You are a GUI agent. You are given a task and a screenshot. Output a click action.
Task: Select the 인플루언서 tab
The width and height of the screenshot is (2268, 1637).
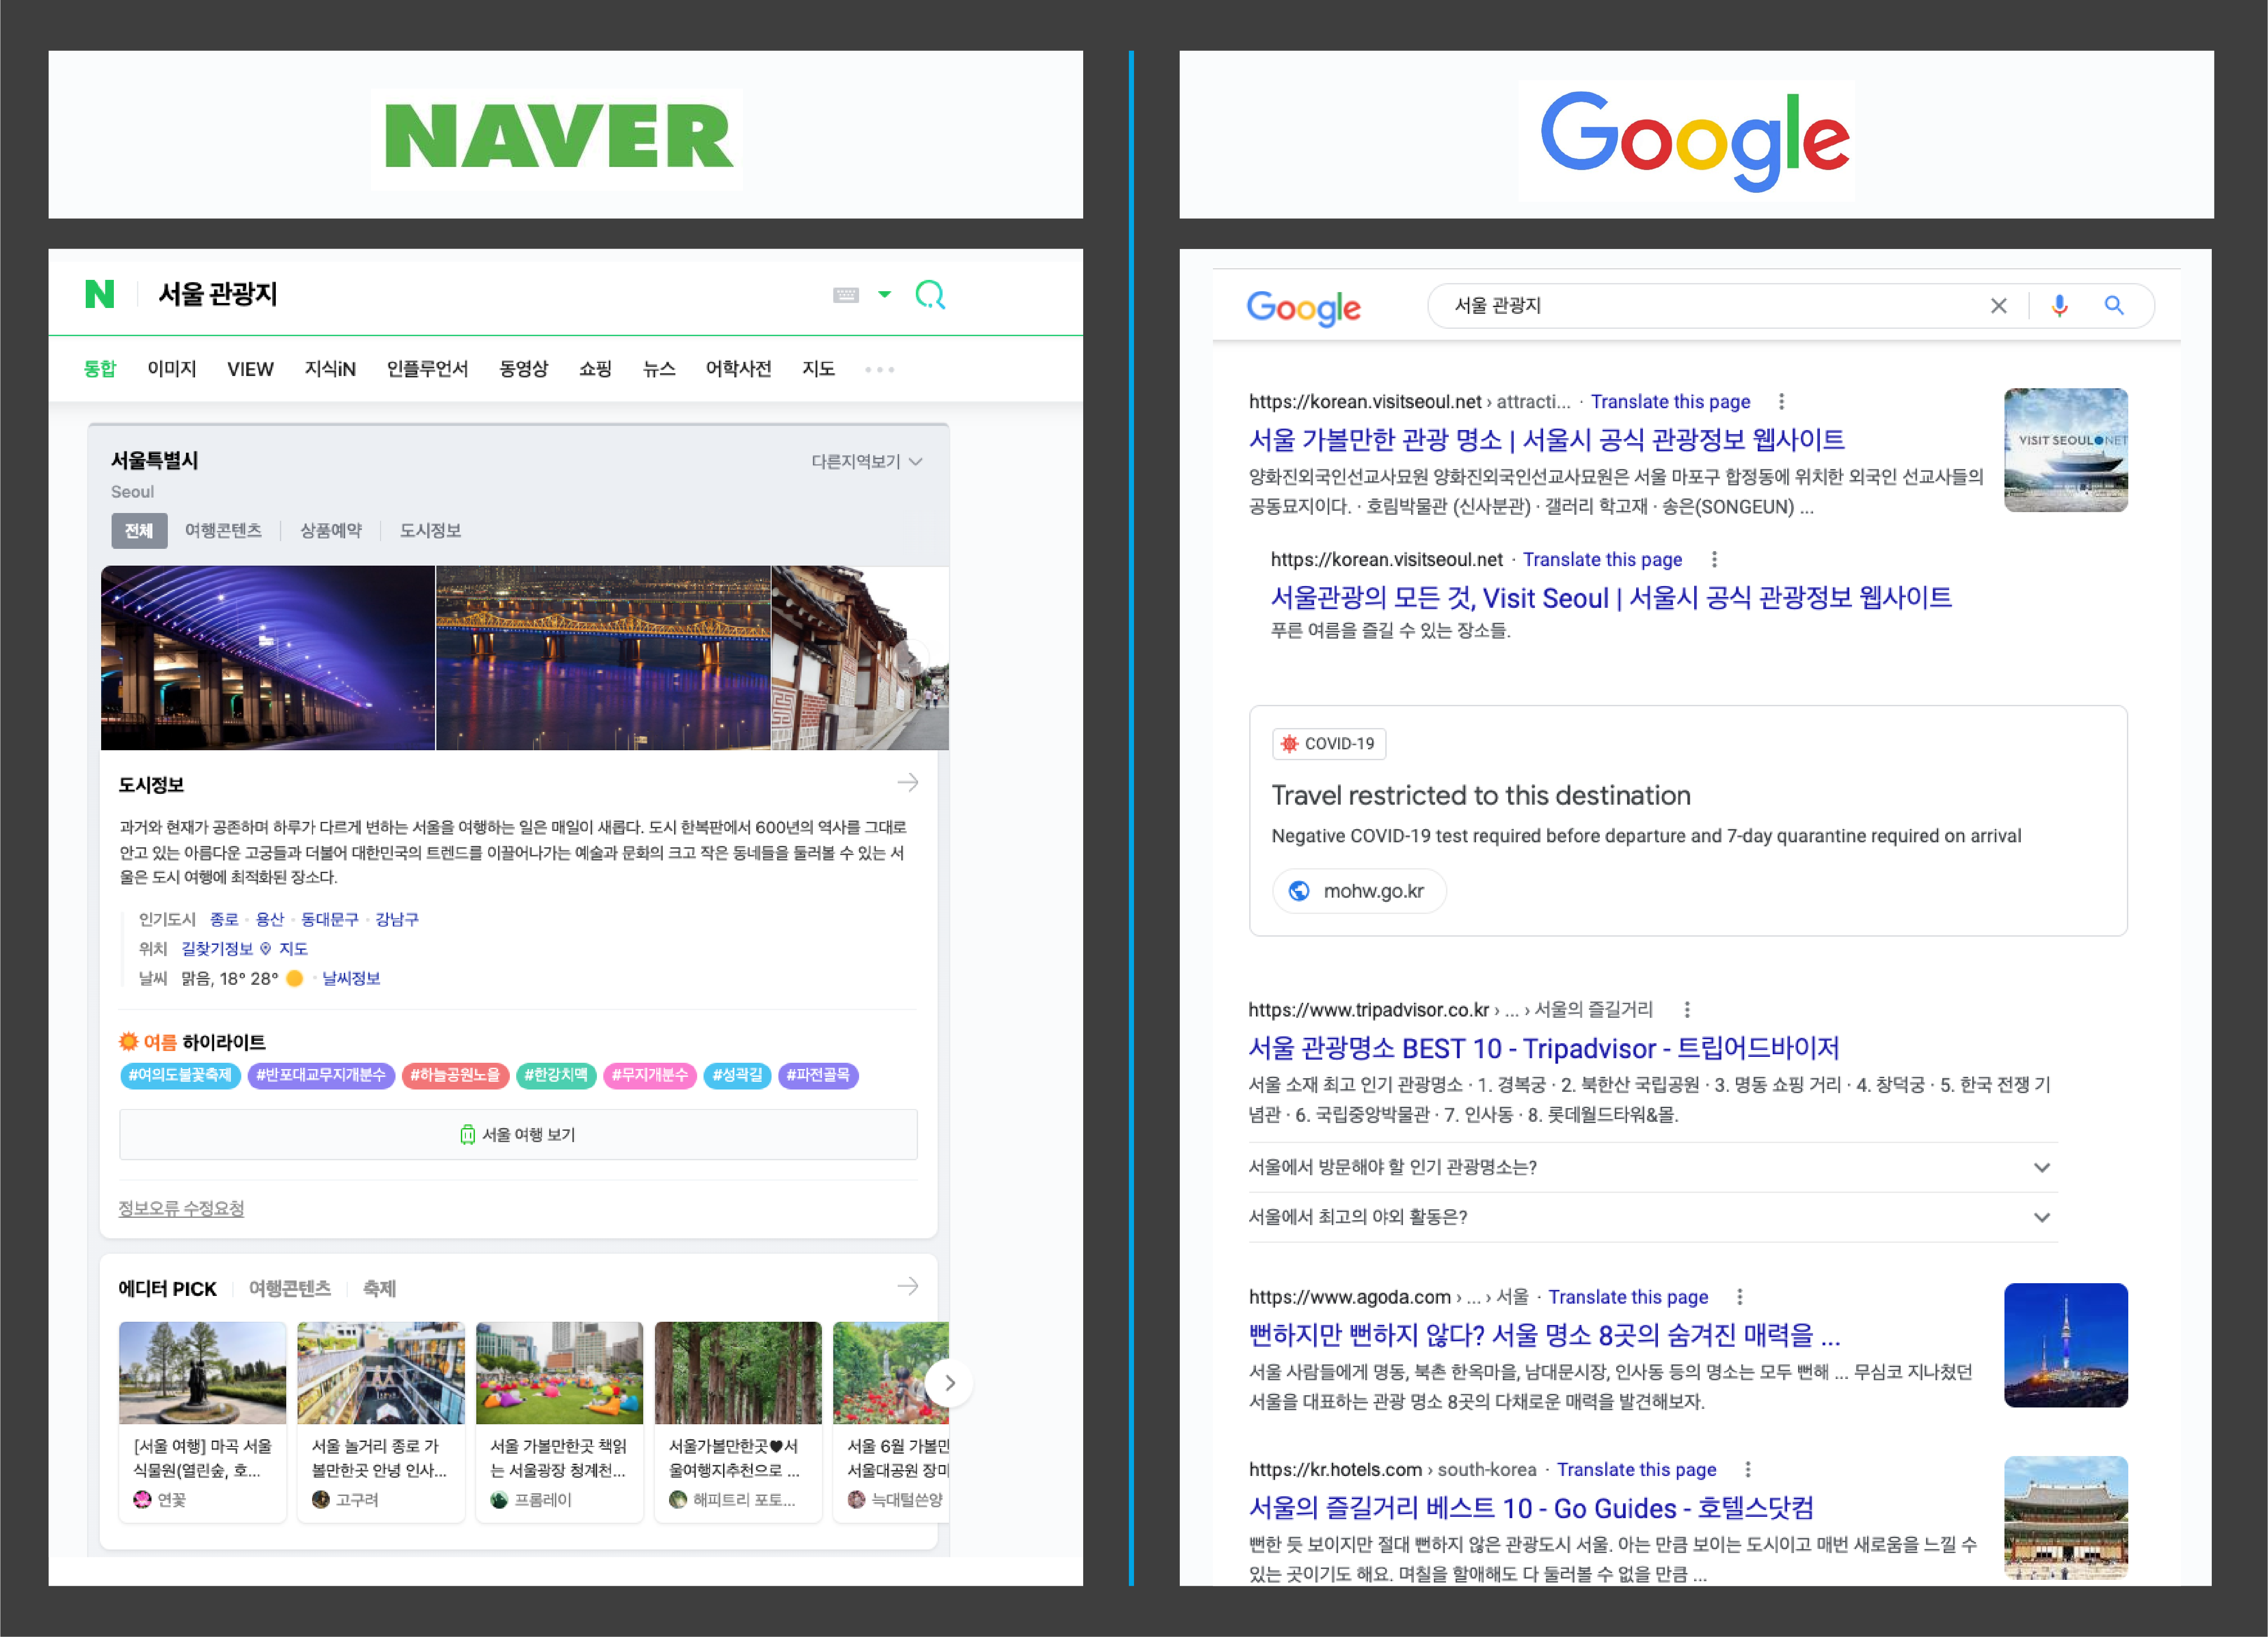point(427,369)
